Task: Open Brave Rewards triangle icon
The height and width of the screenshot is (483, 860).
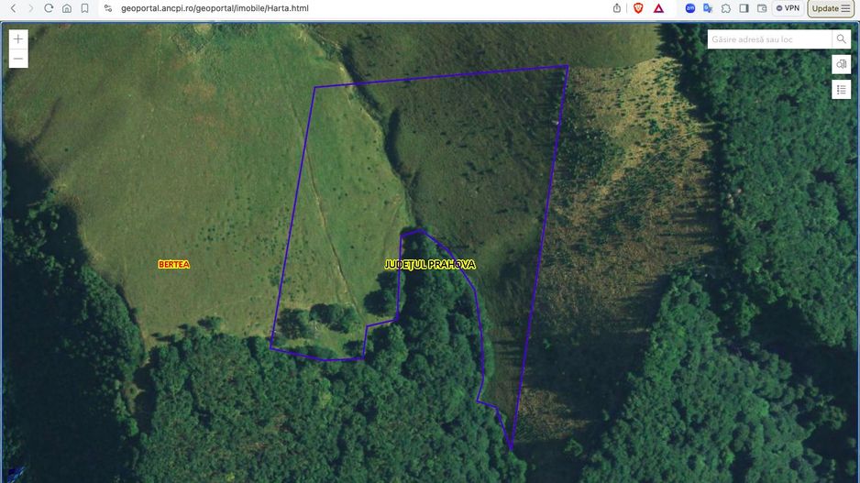Action: (x=658, y=8)
